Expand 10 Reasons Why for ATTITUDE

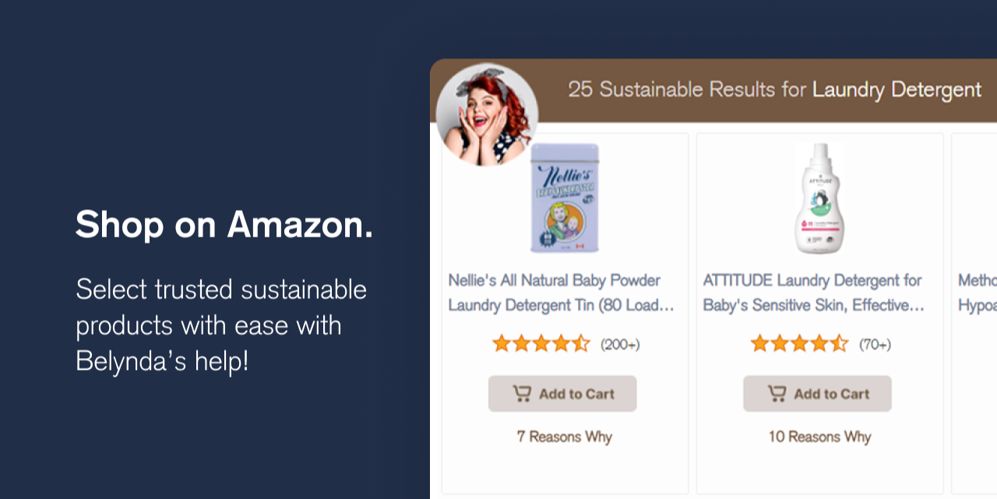pos(819,437)
